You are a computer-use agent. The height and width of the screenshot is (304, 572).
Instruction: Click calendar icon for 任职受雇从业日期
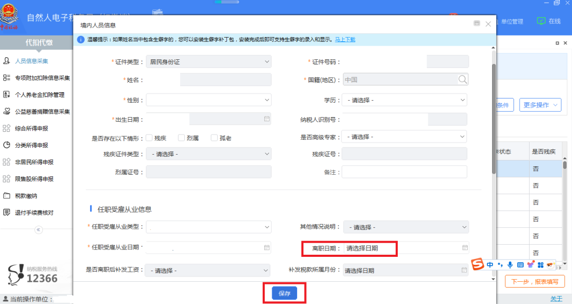[267, 247]
